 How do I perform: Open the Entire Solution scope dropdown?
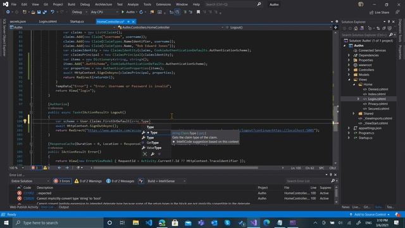click(30, 181)
